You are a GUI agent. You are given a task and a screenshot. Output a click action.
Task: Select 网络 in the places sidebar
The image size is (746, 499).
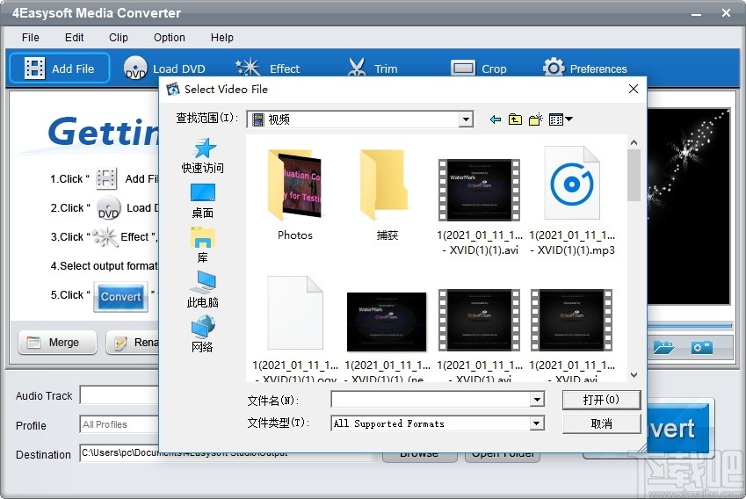pos(203,335)
